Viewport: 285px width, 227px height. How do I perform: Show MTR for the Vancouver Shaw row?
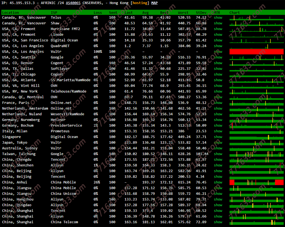pyautogui.click(x=218, y=23)
